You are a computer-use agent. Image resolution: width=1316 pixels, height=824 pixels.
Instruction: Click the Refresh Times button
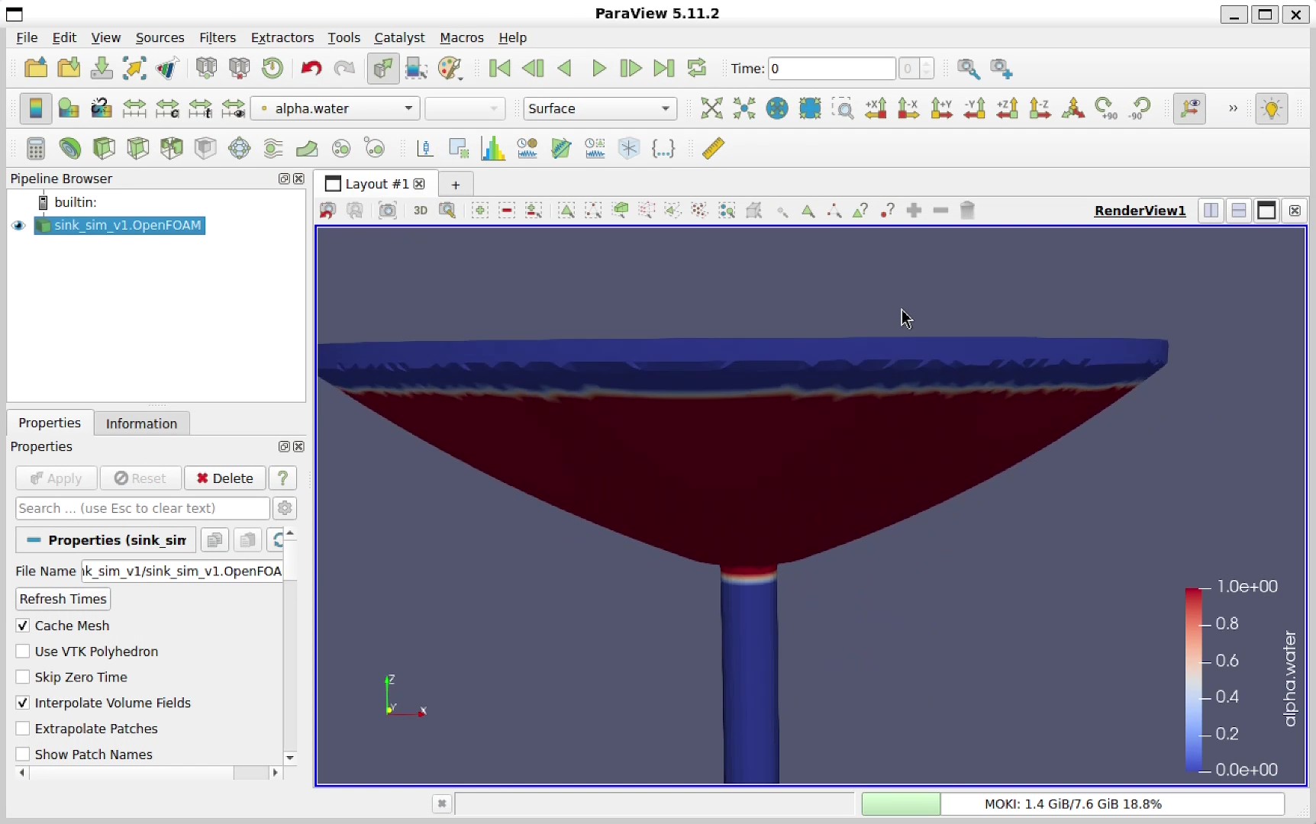click(x=63, y=599)
